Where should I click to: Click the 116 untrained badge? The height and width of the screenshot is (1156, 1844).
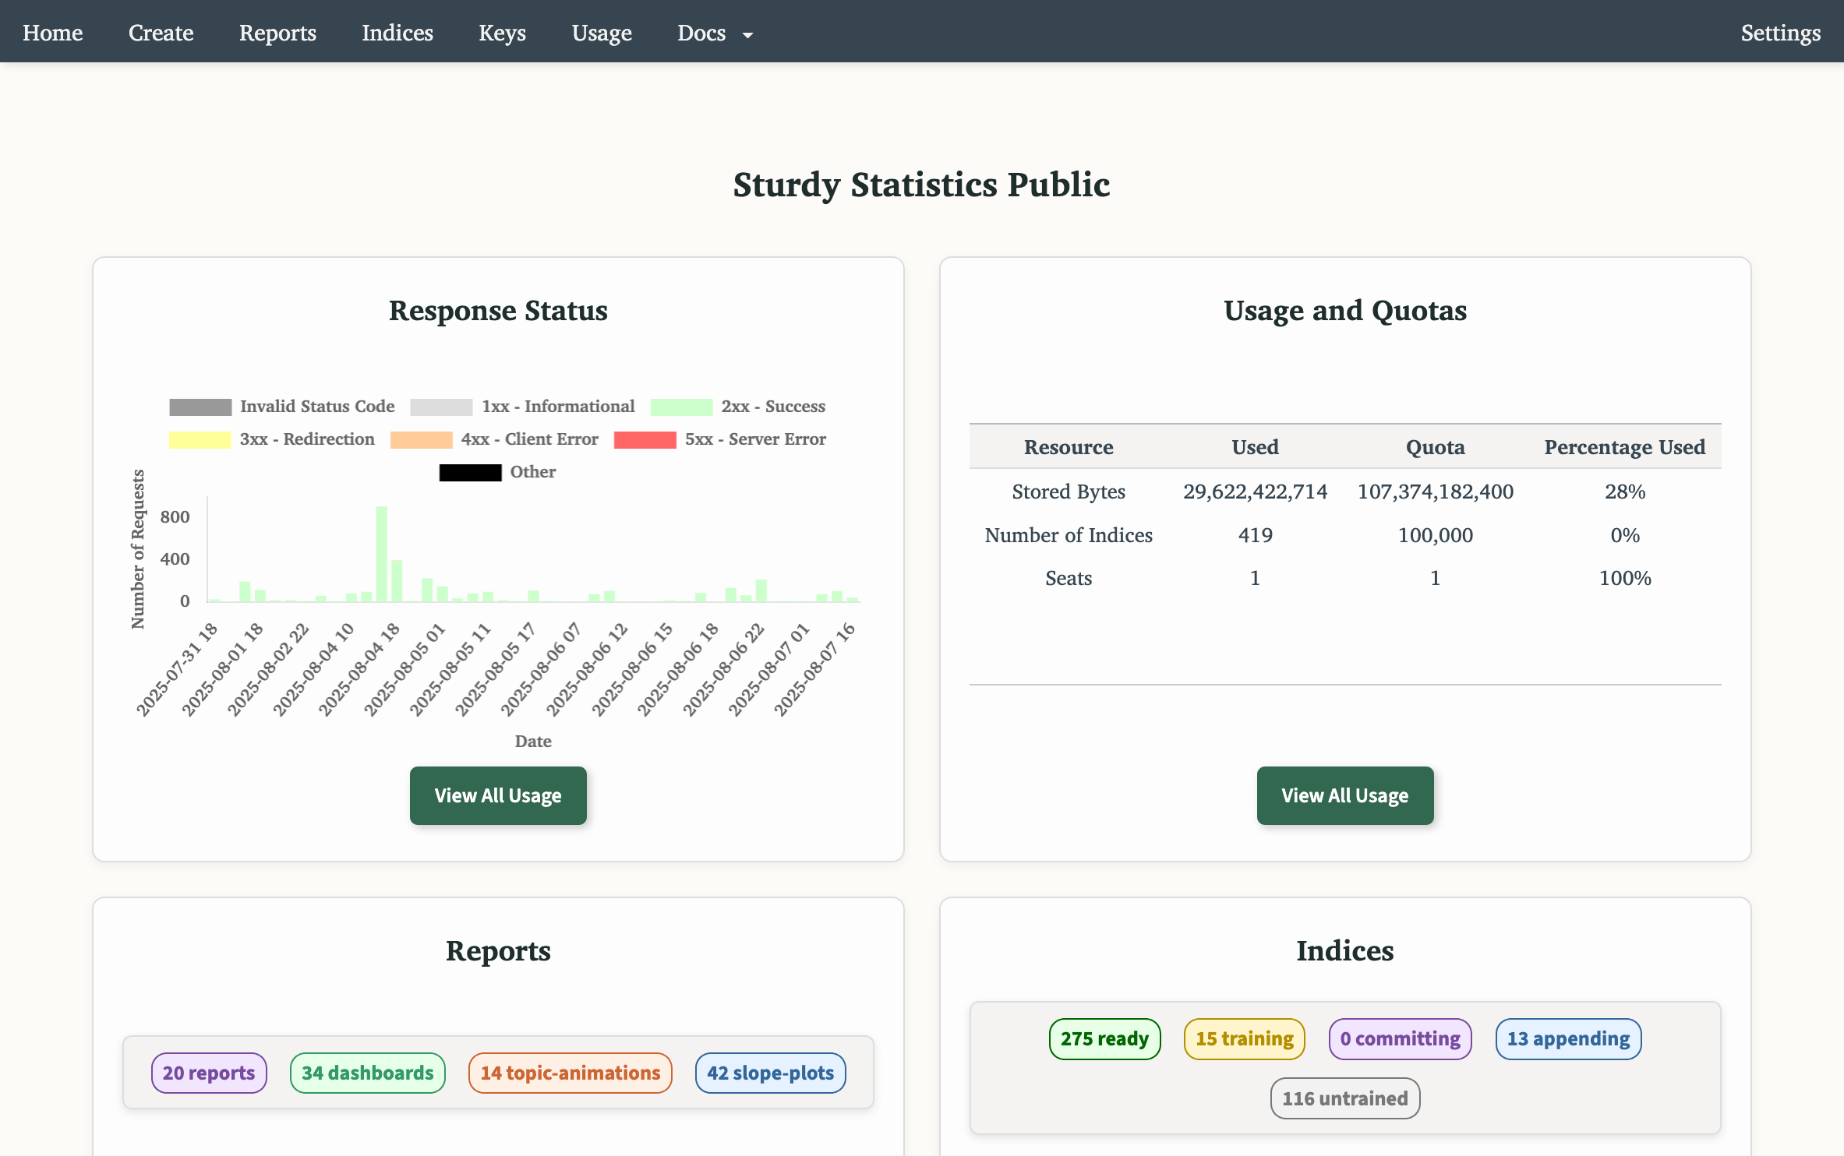pyautogui.click(x=1344, y=1098)
